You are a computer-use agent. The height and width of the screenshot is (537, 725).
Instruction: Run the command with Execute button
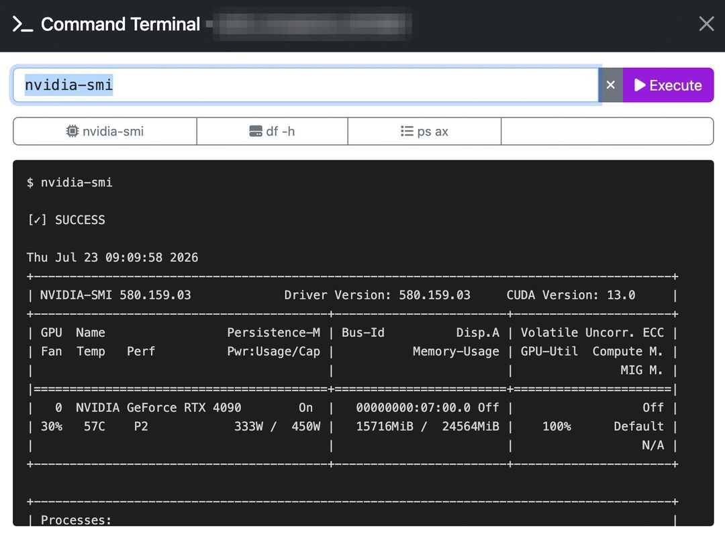coord(668,85)
